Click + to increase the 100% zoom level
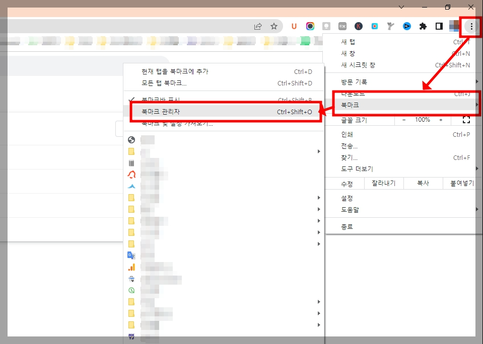483x344 pixels. (441, 120)
